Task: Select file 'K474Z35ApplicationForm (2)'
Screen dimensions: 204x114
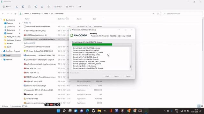Action: click(x=36, y=35)
